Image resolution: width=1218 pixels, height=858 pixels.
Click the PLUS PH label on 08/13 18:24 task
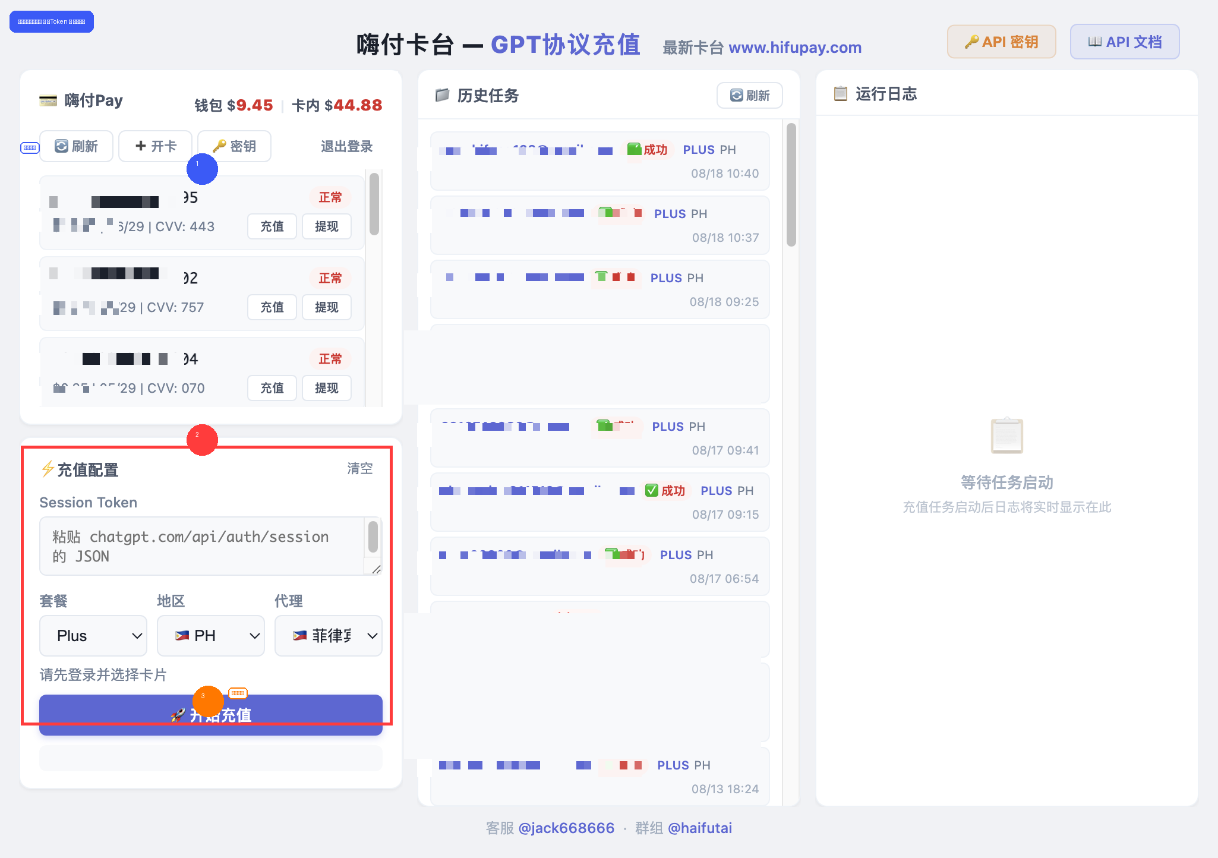[684, 765]
